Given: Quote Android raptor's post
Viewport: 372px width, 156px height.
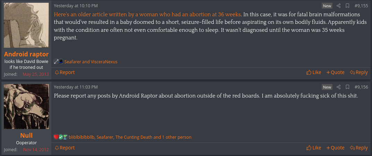Looking at the screenshot, I should [x=336, y=72].
